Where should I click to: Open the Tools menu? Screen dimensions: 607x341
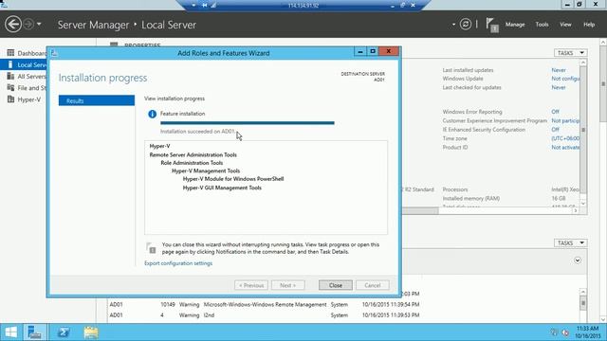pyautogui.click(x=542, y=25)
